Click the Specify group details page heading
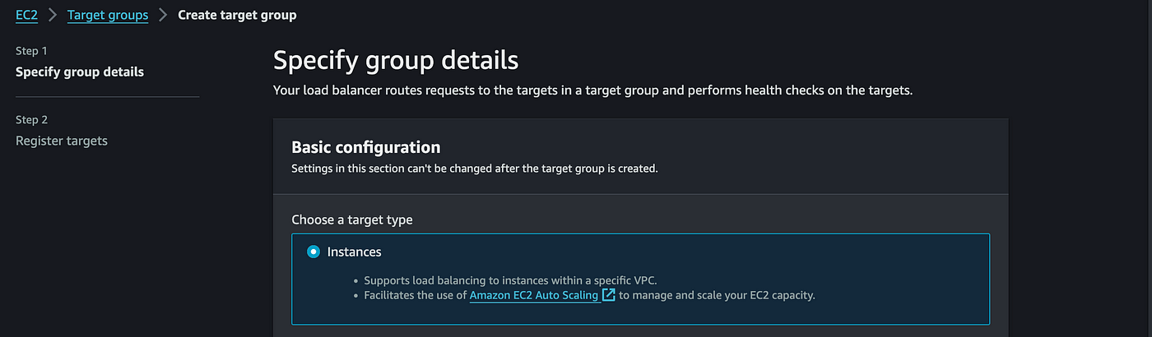Viewport: 1152px width, 337px height. click(396, 61)
